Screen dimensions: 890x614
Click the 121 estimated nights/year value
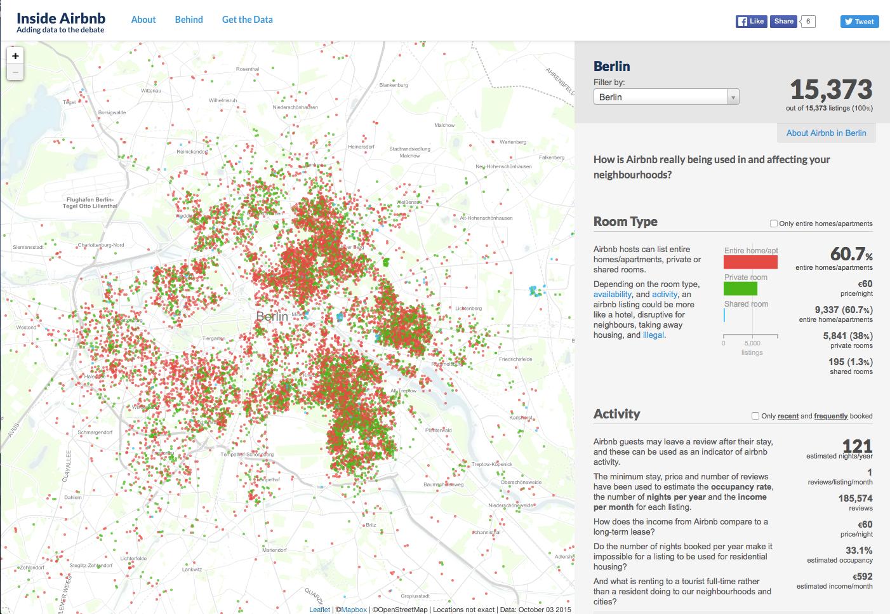tap(857, 446)
